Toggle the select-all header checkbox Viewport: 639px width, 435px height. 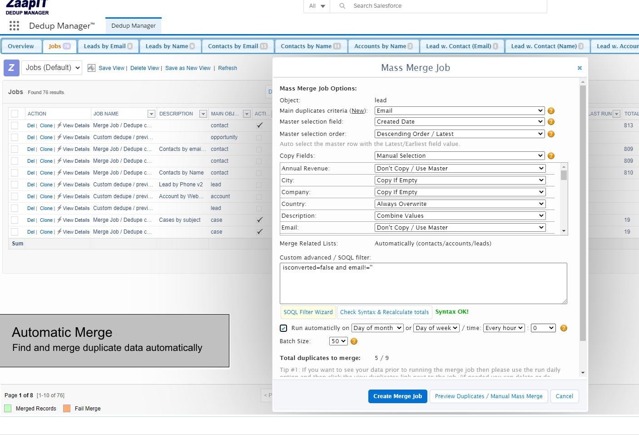15,114
